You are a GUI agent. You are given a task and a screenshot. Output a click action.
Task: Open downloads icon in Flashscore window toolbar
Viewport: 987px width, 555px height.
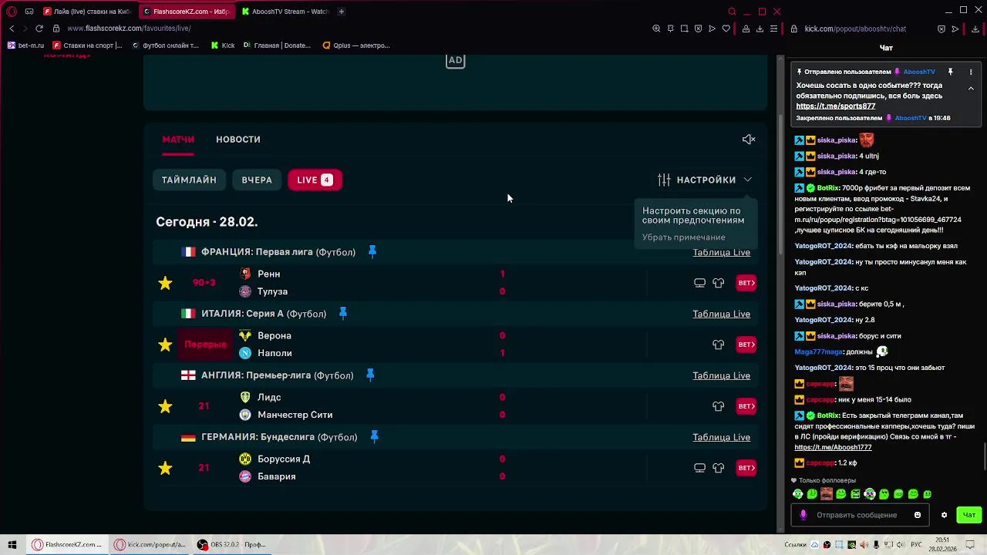(x=760, y=29)
